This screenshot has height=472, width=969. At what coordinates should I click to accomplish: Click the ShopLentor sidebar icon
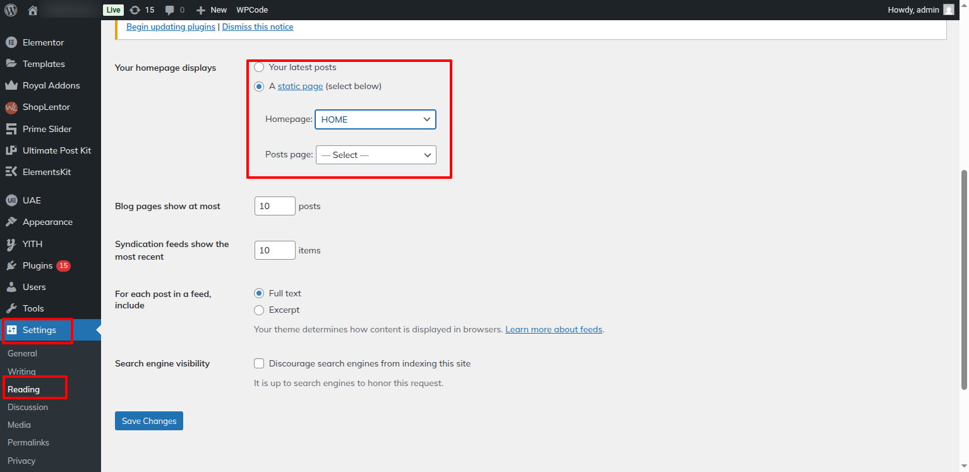(x=11, y=107)
